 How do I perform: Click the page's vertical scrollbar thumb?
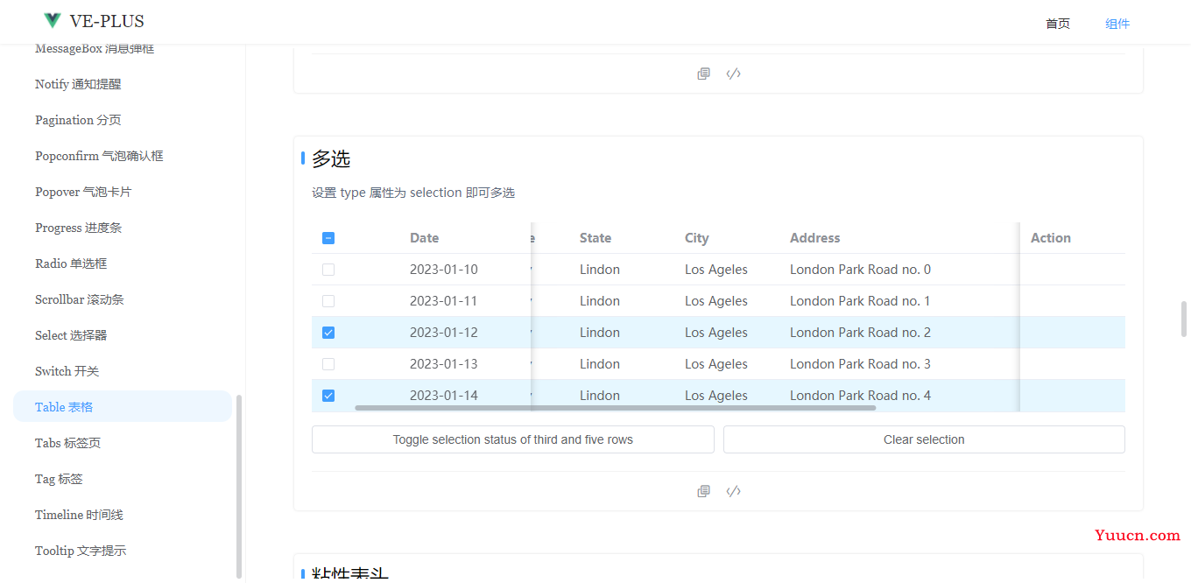pos(1184,320)
